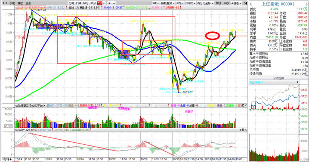Image resolution: width=309 pixels, height=162 pixels.
Task: Expand the 指数叠加 dropdown
Action: 168,3
